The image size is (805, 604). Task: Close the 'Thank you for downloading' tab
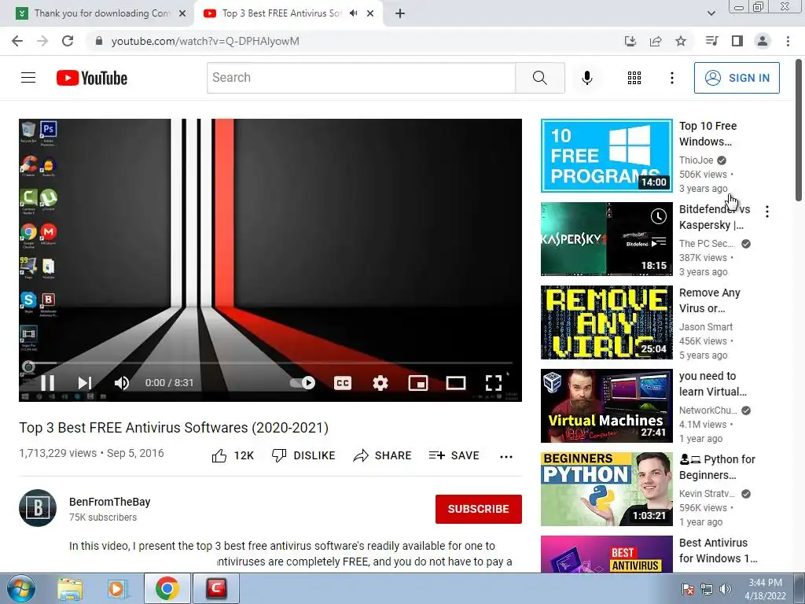click(x=182, y=13)
